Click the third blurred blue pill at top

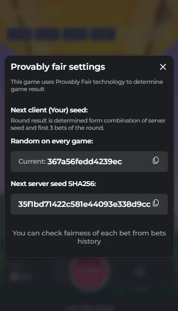tap(75, 34)
